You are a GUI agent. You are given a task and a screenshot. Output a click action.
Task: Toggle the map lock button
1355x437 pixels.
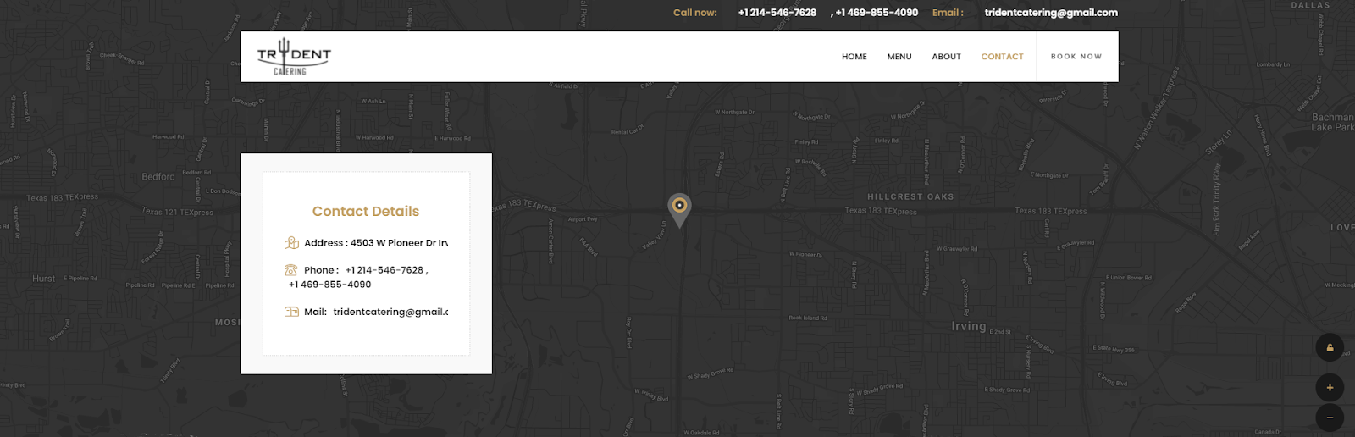pos(1330,347)
